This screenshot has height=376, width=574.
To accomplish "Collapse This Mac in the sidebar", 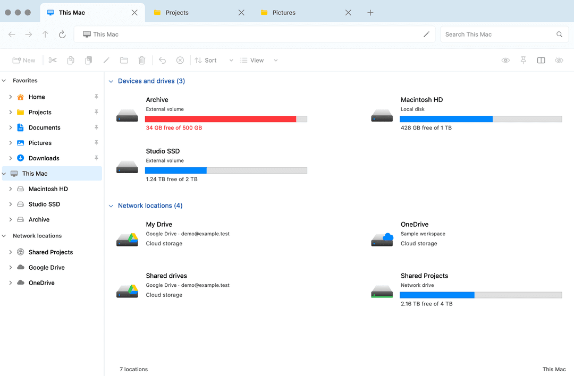I will (4, 174).
